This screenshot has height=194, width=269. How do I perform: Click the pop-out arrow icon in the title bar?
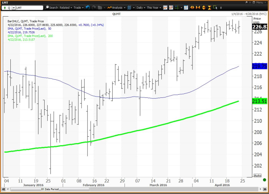pyautogui.click(x=247, y=2)
